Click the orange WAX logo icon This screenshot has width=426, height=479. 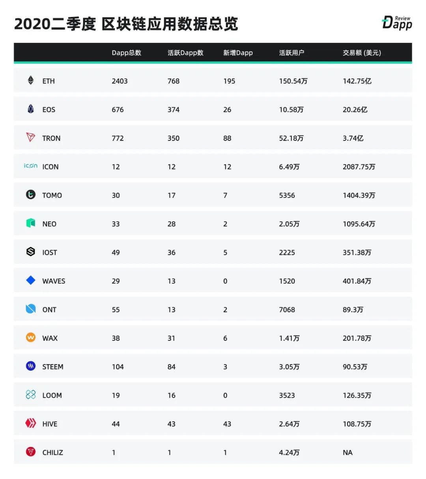pos(31,337)
